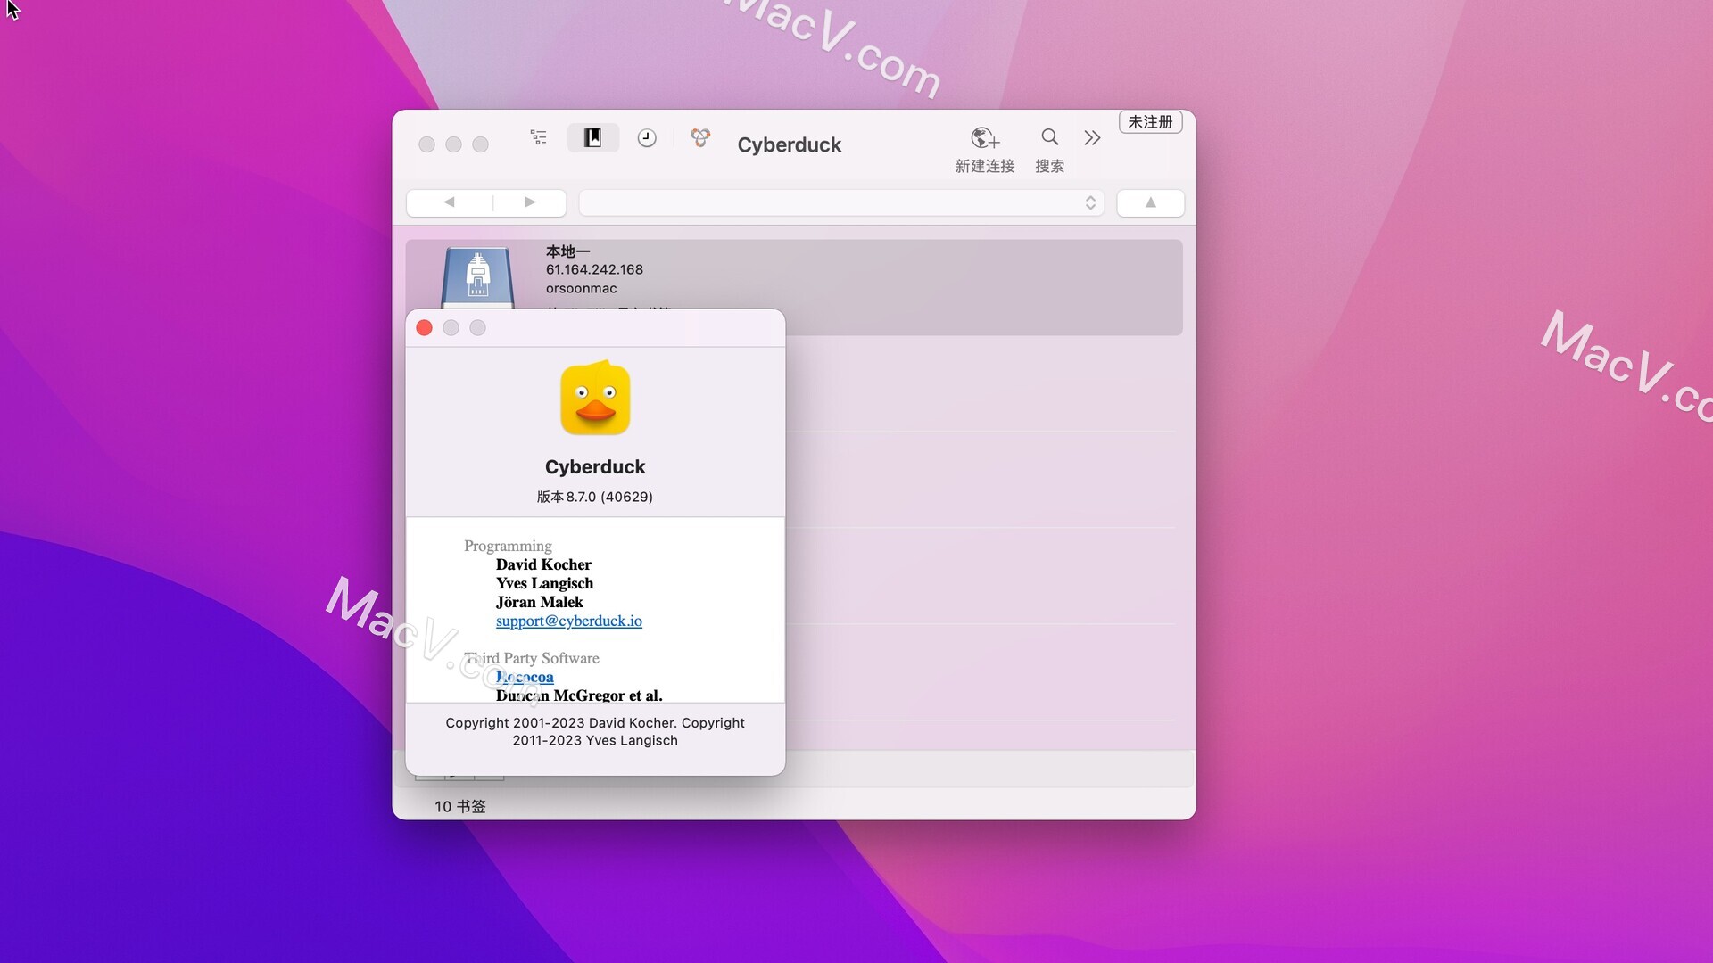The height and width of the screenshot is (963, 1713).
Task: Click the Cyberduck main window title
Action: pos(790,144)
